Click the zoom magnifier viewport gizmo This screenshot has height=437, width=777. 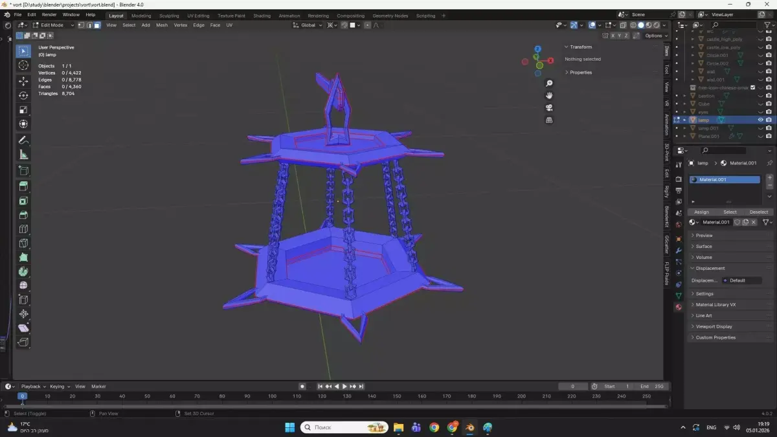[549, 84]
